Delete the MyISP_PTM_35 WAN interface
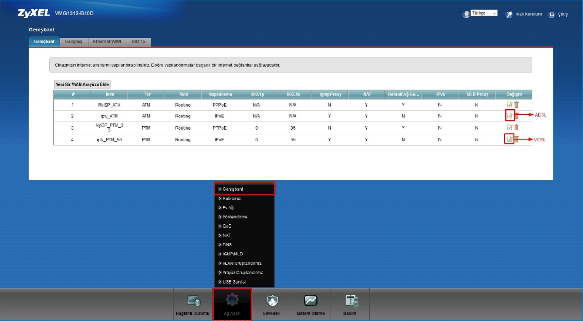Screen dimensions: 583x321 516,128
